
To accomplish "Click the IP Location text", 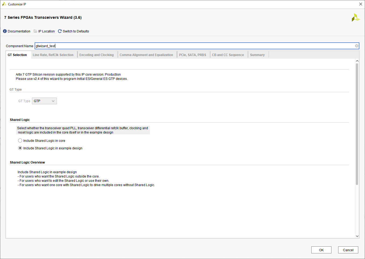I will click(x=46, y=31).
